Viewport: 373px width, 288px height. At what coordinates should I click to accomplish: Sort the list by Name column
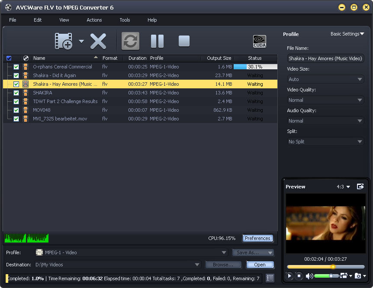click(x=65, y=58)
